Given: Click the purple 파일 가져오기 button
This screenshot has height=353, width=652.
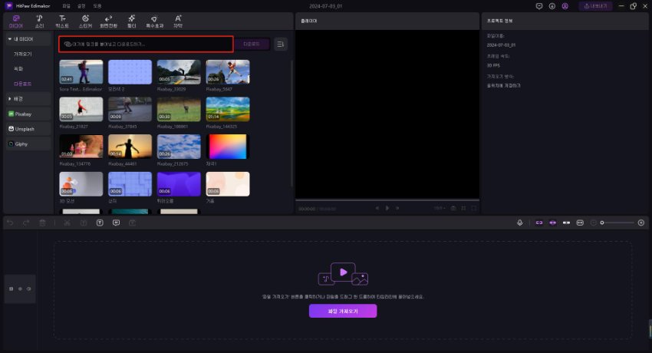Looking at the screenshot, I should pos(343,311).
